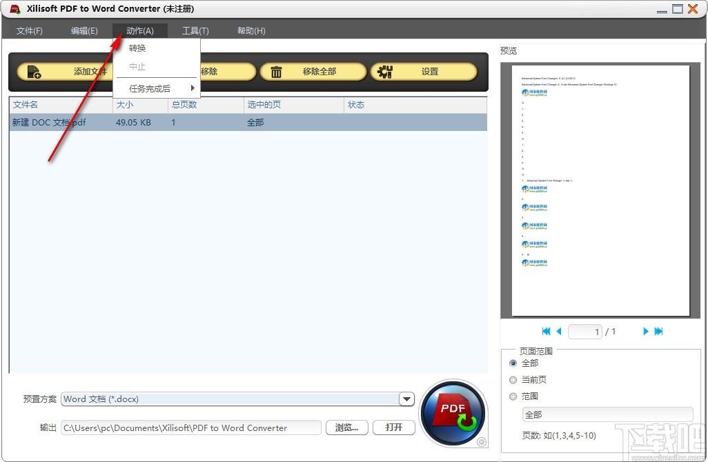Close the converter window
Screen dimensions: 708x462
click(693, 8)
